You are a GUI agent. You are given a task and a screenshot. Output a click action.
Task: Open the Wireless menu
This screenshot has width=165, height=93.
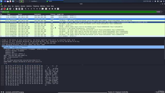(x=43, y=6)
